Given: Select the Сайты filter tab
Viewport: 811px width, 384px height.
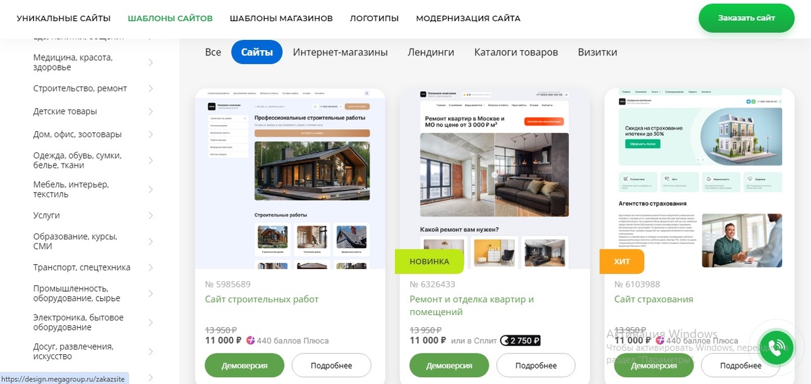Looking at the screenshot, I should pos(257,52).
